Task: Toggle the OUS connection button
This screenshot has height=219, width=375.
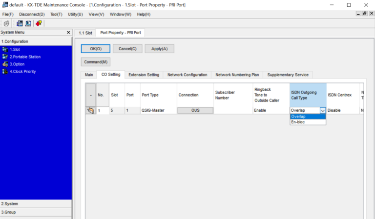Action: (195, 111)
